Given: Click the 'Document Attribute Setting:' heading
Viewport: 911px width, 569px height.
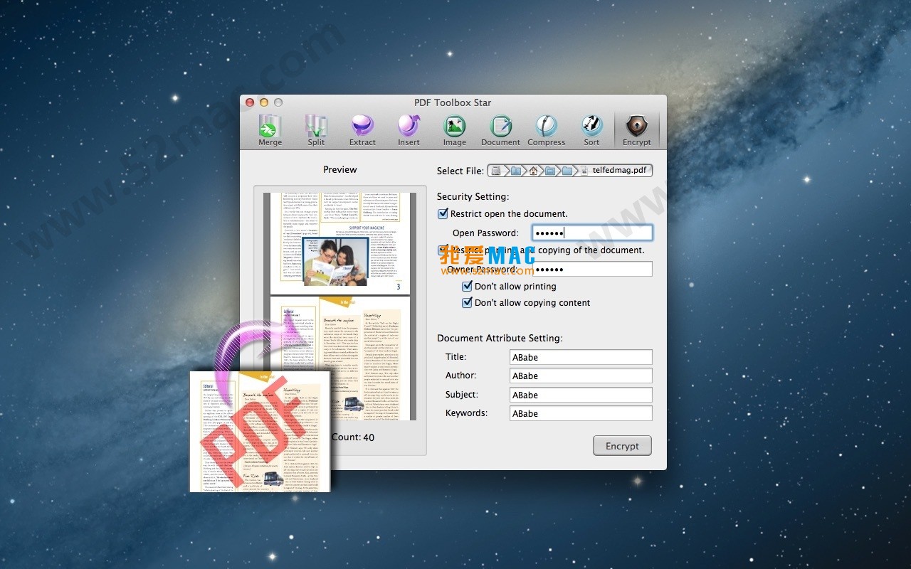Looking at the screenshot, I should point(500,339).
